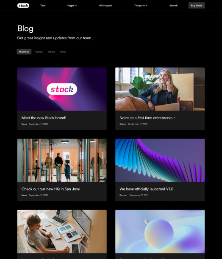Image resolution: width=222 pixels, height=259 pixels.
Task: Expand the Pages dropdown menu
Action: pos(72,6)
